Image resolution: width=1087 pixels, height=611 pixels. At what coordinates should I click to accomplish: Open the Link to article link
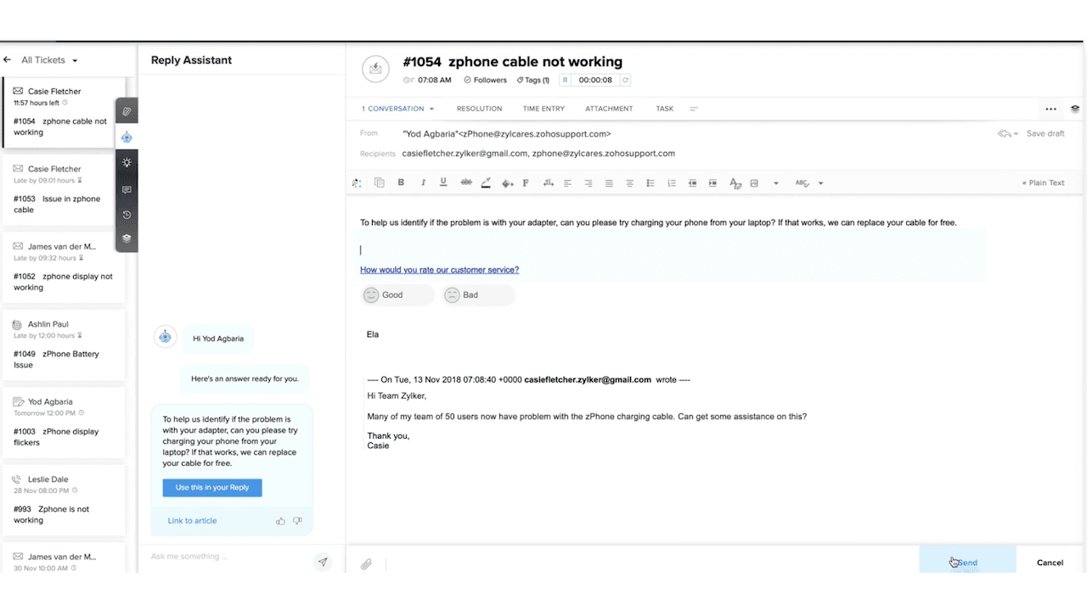[192, 521]
